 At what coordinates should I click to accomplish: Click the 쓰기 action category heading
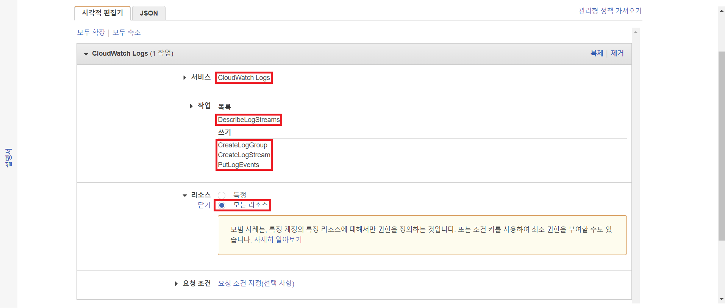tap(224, 132)
